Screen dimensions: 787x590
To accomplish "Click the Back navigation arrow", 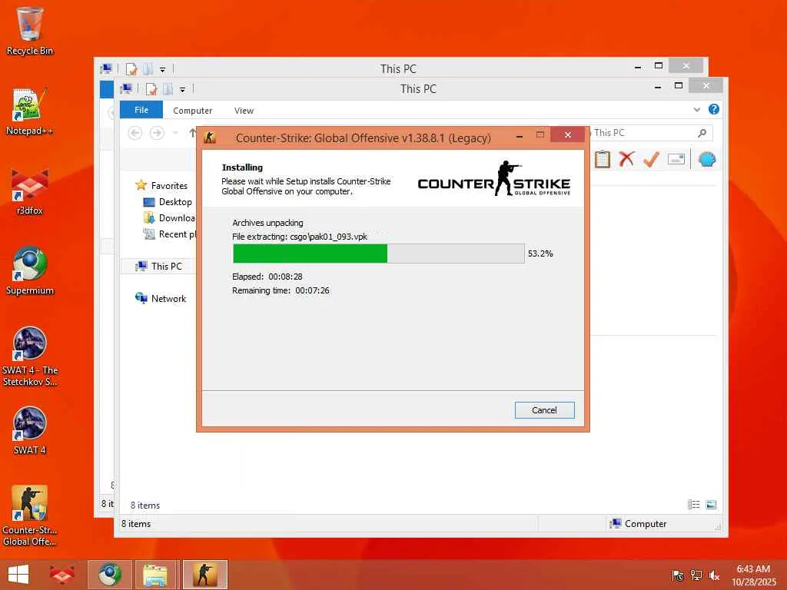I will tap(135, 133).
